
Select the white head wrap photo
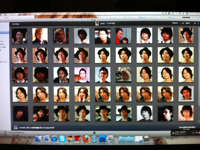coord(123,74)
